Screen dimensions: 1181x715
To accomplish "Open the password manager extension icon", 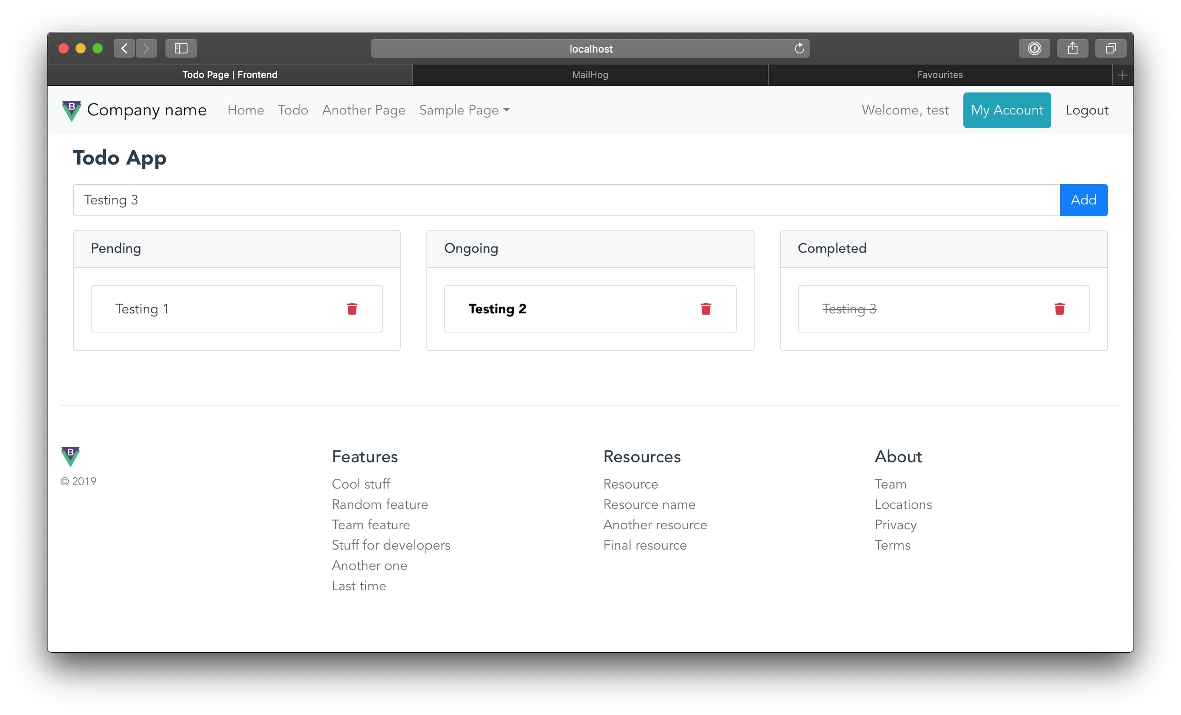I will coord(1034,48).
